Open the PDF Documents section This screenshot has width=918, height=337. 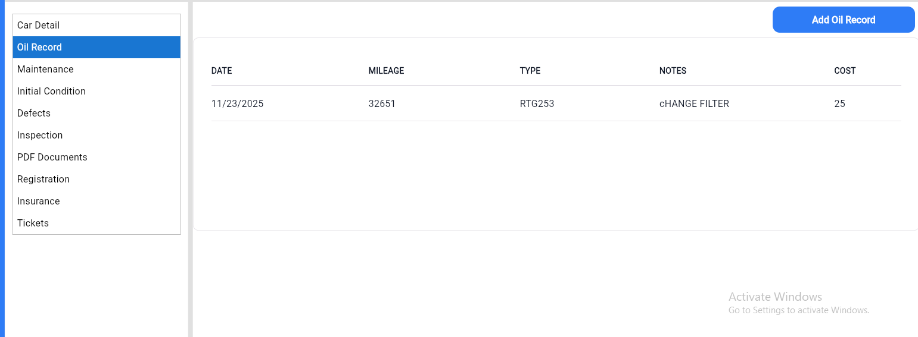(52, 158)
